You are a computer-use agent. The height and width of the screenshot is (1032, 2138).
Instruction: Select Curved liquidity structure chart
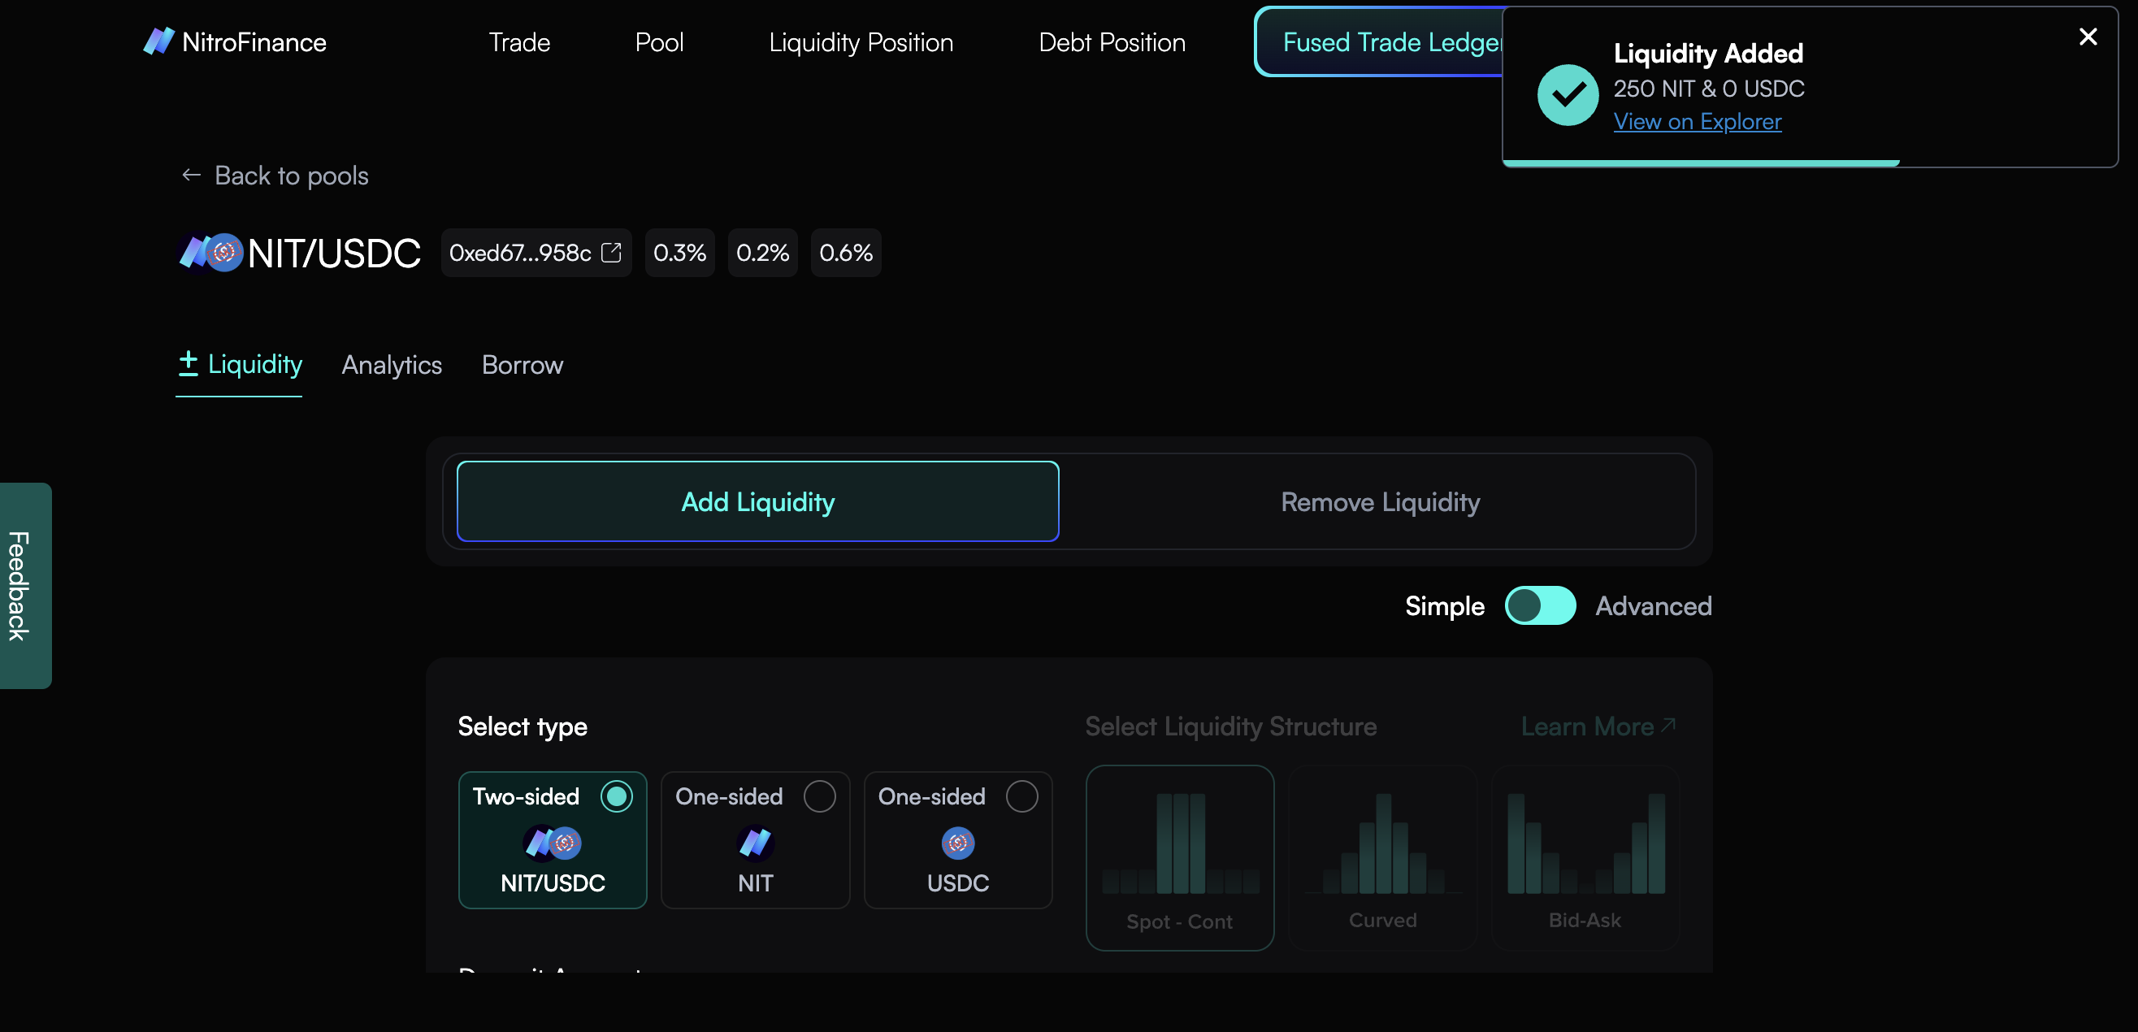coord(1382,856)
